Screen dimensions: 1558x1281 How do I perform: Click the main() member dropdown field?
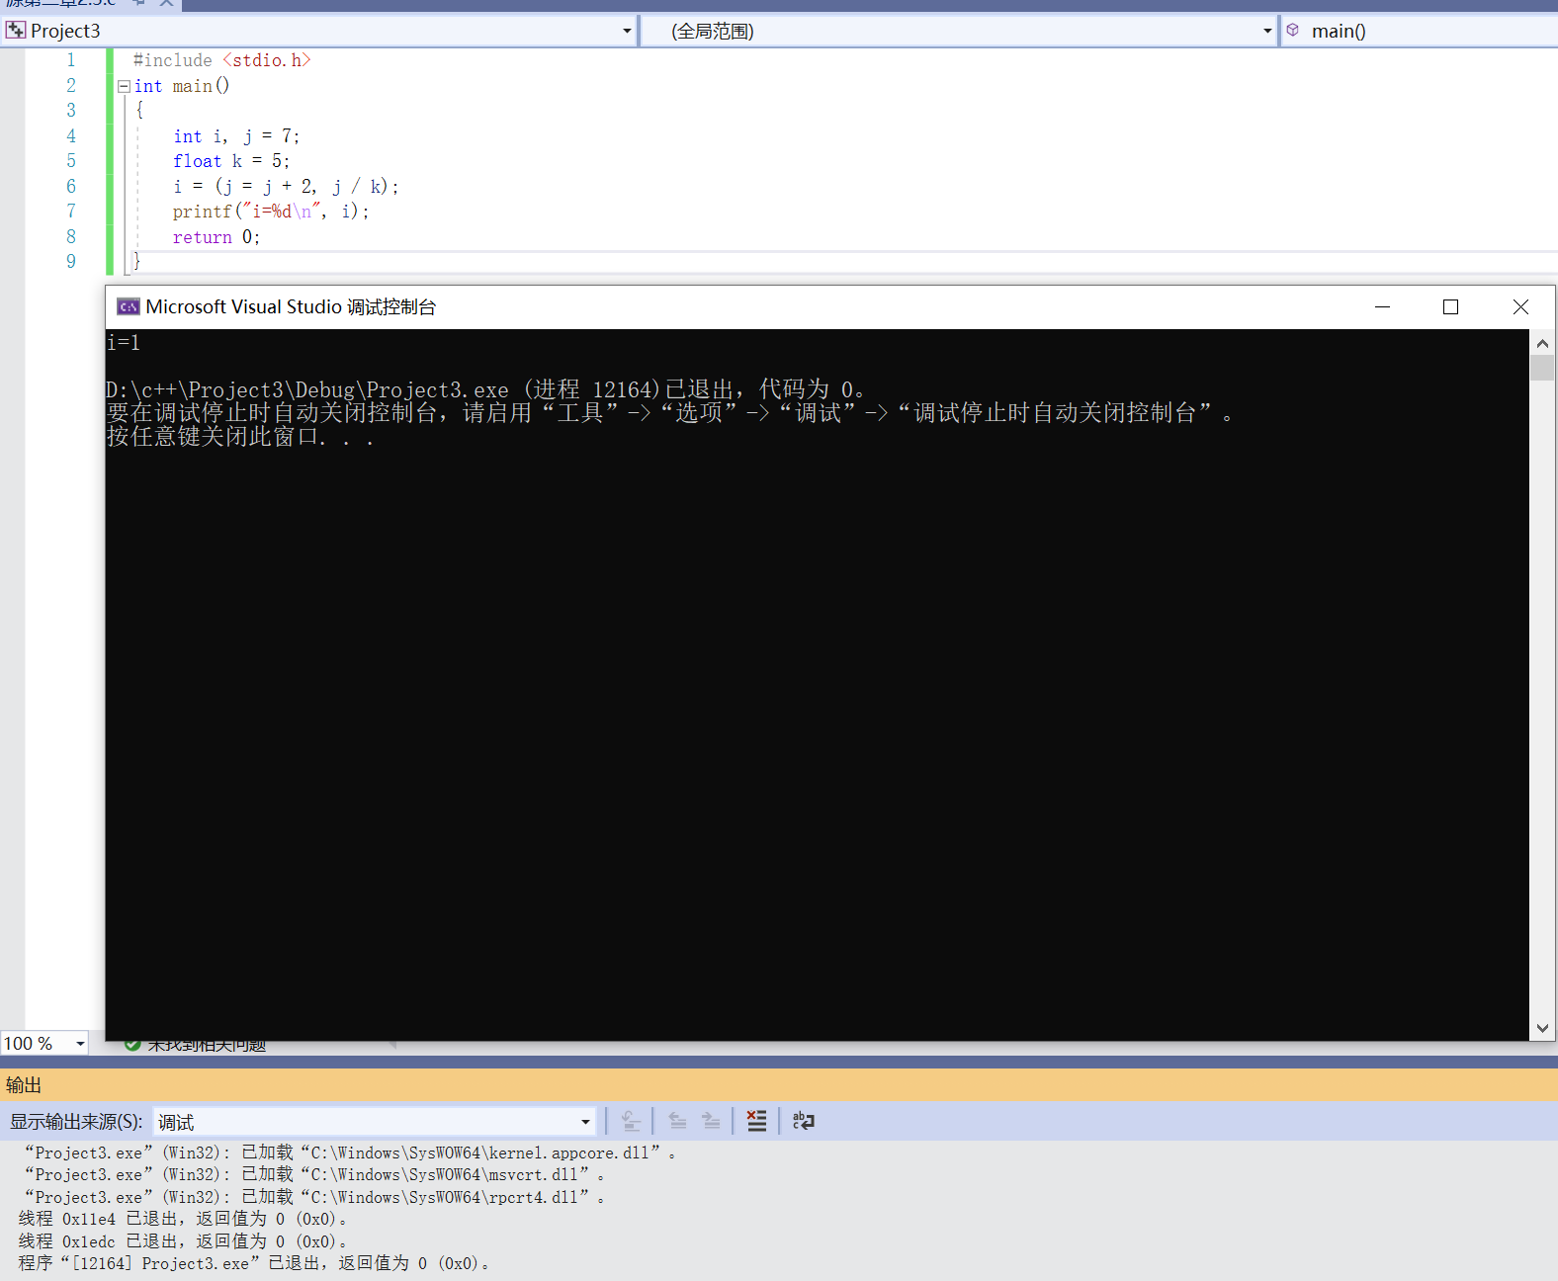(1420, 32)
